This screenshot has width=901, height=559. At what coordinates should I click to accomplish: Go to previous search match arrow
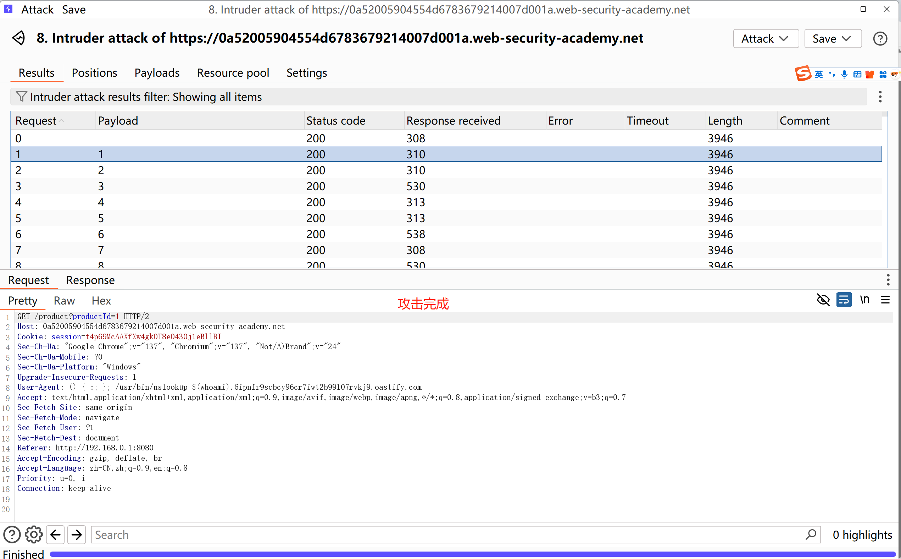coord(56,535)
